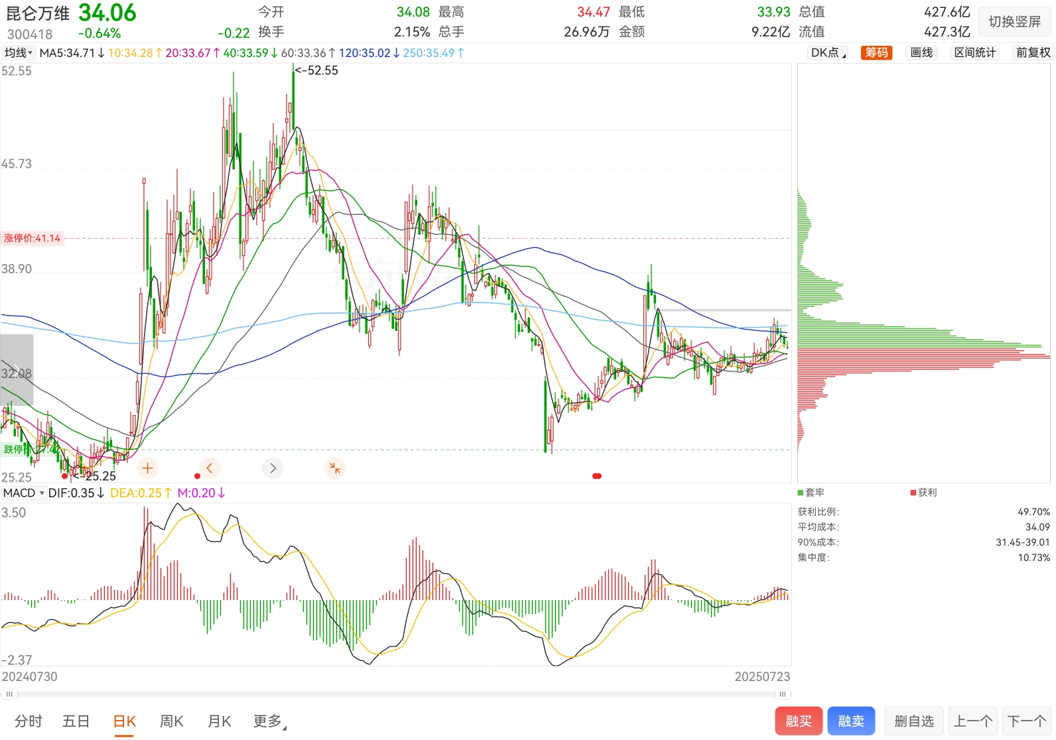Image resolution: width=1056 pixels, height=740 pixels.
Task: Switch to the 月K tab
Action: 220,721
